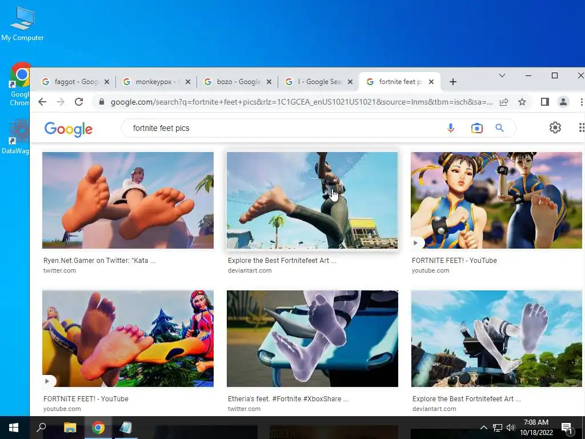
Task: Bookmark this page with the star
Action: (522, 102)
